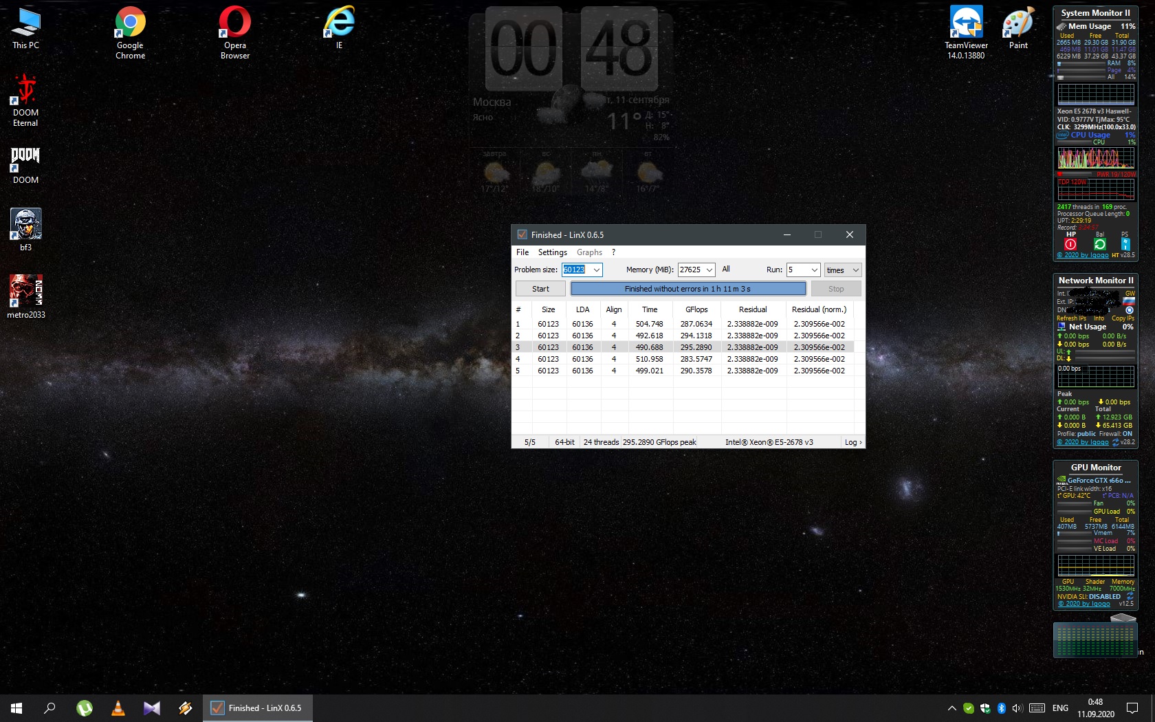Click the All memory button in LinX
Screen dimensions: 1155x722
coord(726,270)
